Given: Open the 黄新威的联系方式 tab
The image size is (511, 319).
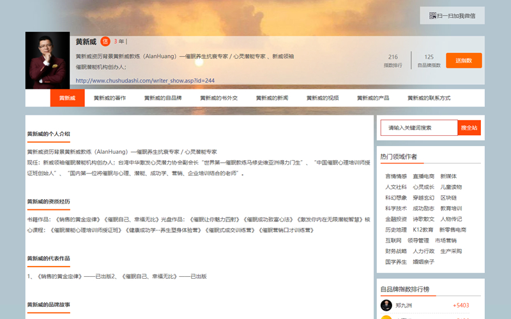Looking at the screenshot, I should [x=431, y=98].
